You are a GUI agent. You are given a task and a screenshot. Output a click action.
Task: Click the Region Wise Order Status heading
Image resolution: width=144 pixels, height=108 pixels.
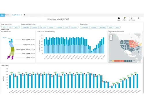pyautogui.click(x=116, y=32)
